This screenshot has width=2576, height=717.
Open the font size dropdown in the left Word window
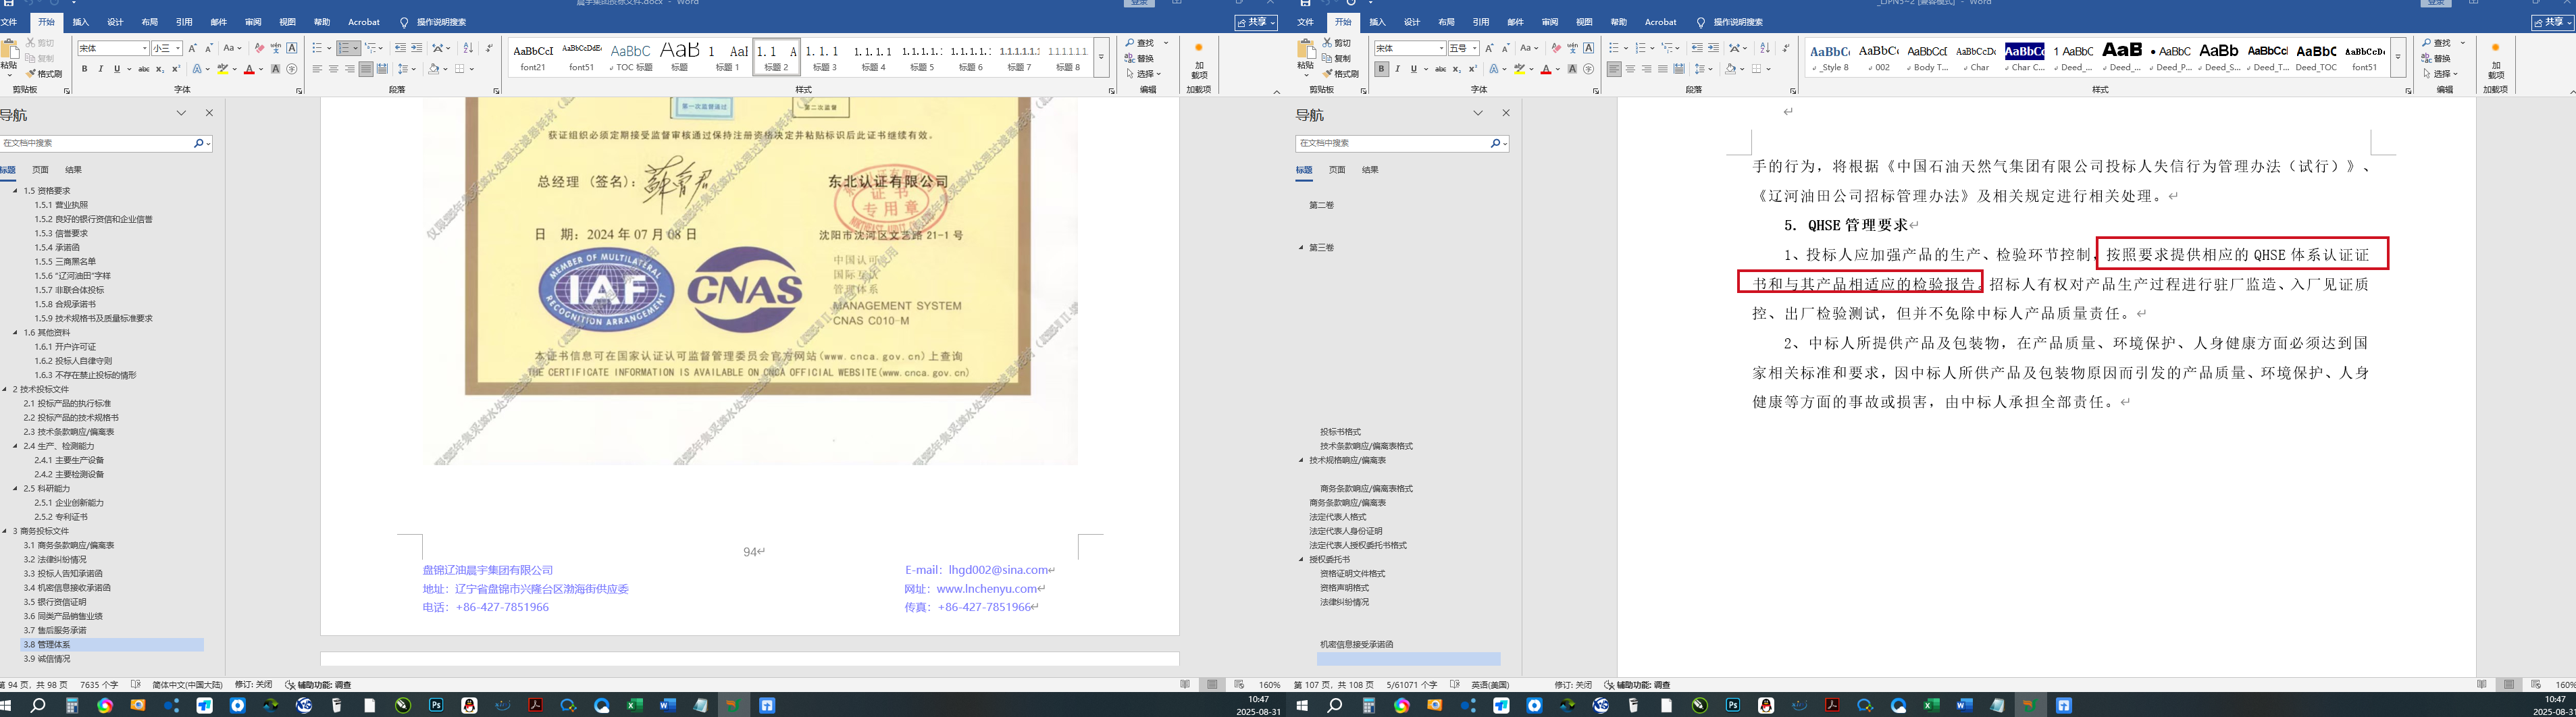[179, 48]
